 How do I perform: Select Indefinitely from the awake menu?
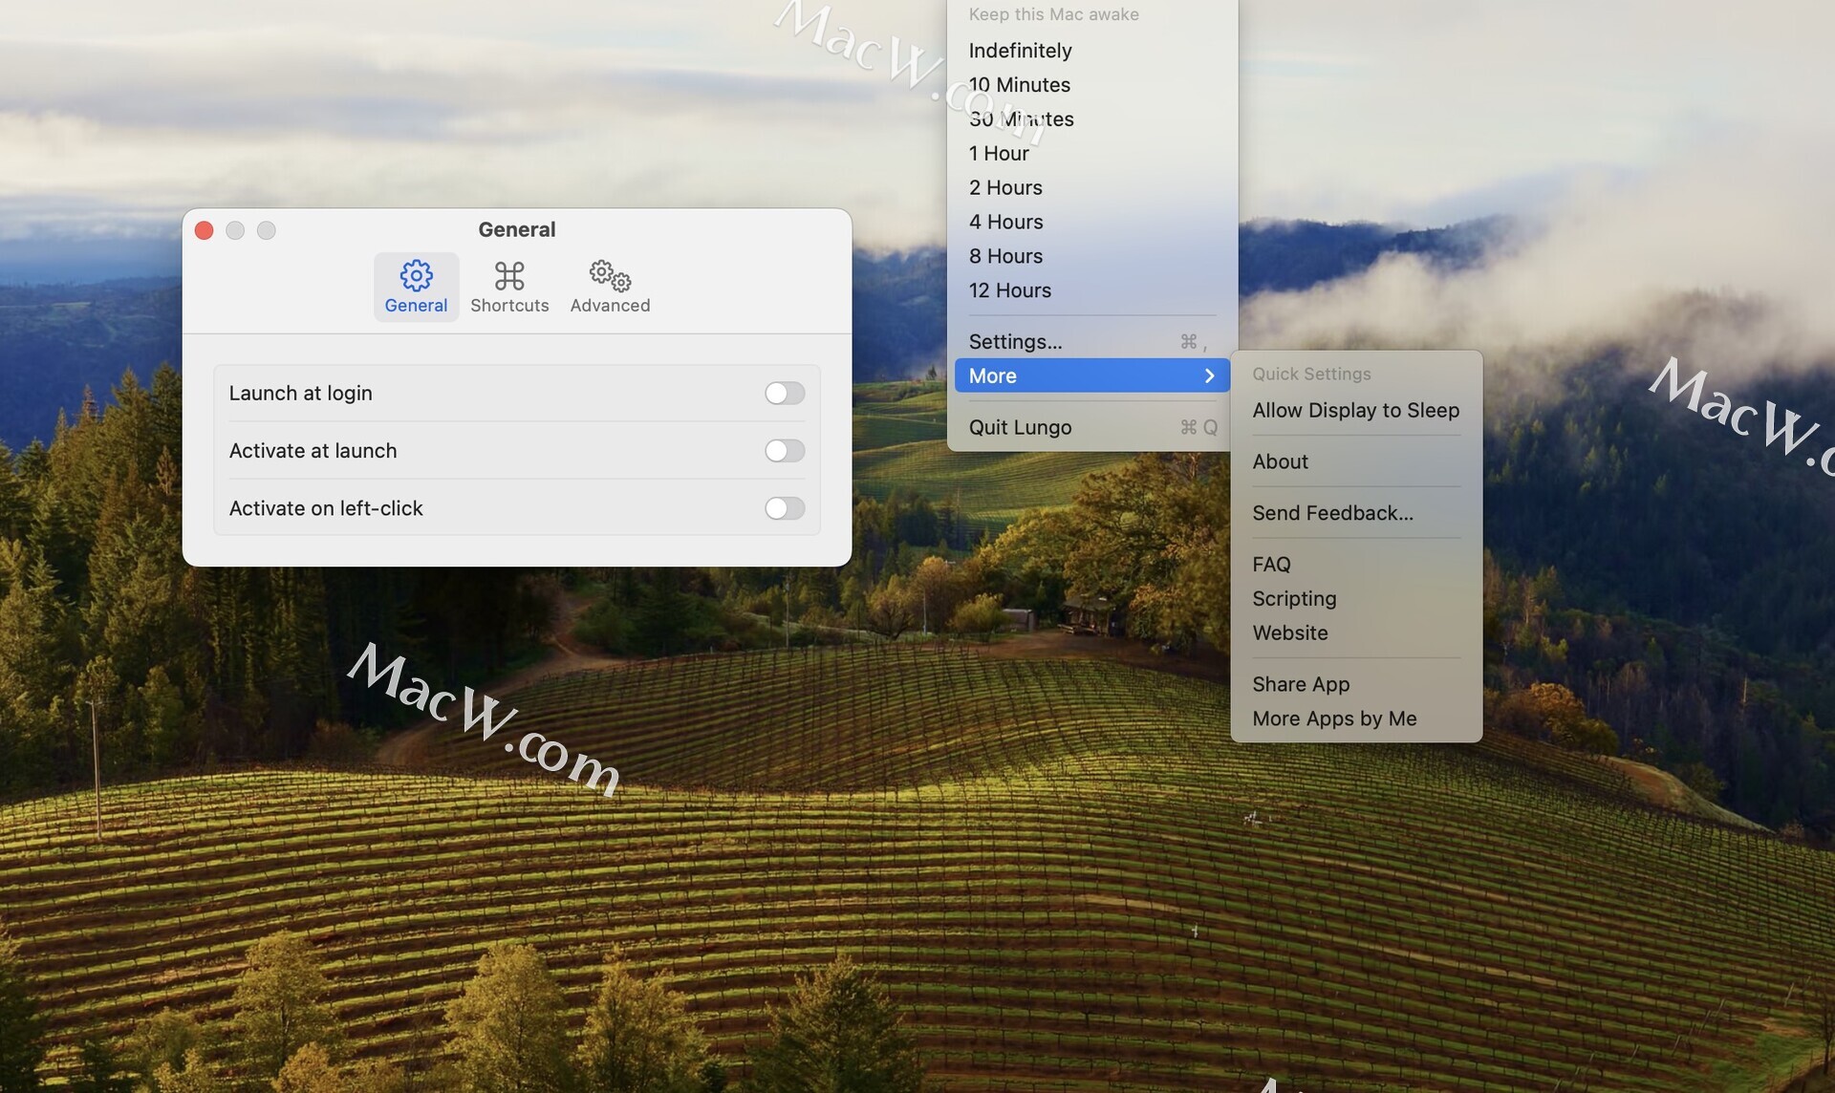(x=1020, y=51)
